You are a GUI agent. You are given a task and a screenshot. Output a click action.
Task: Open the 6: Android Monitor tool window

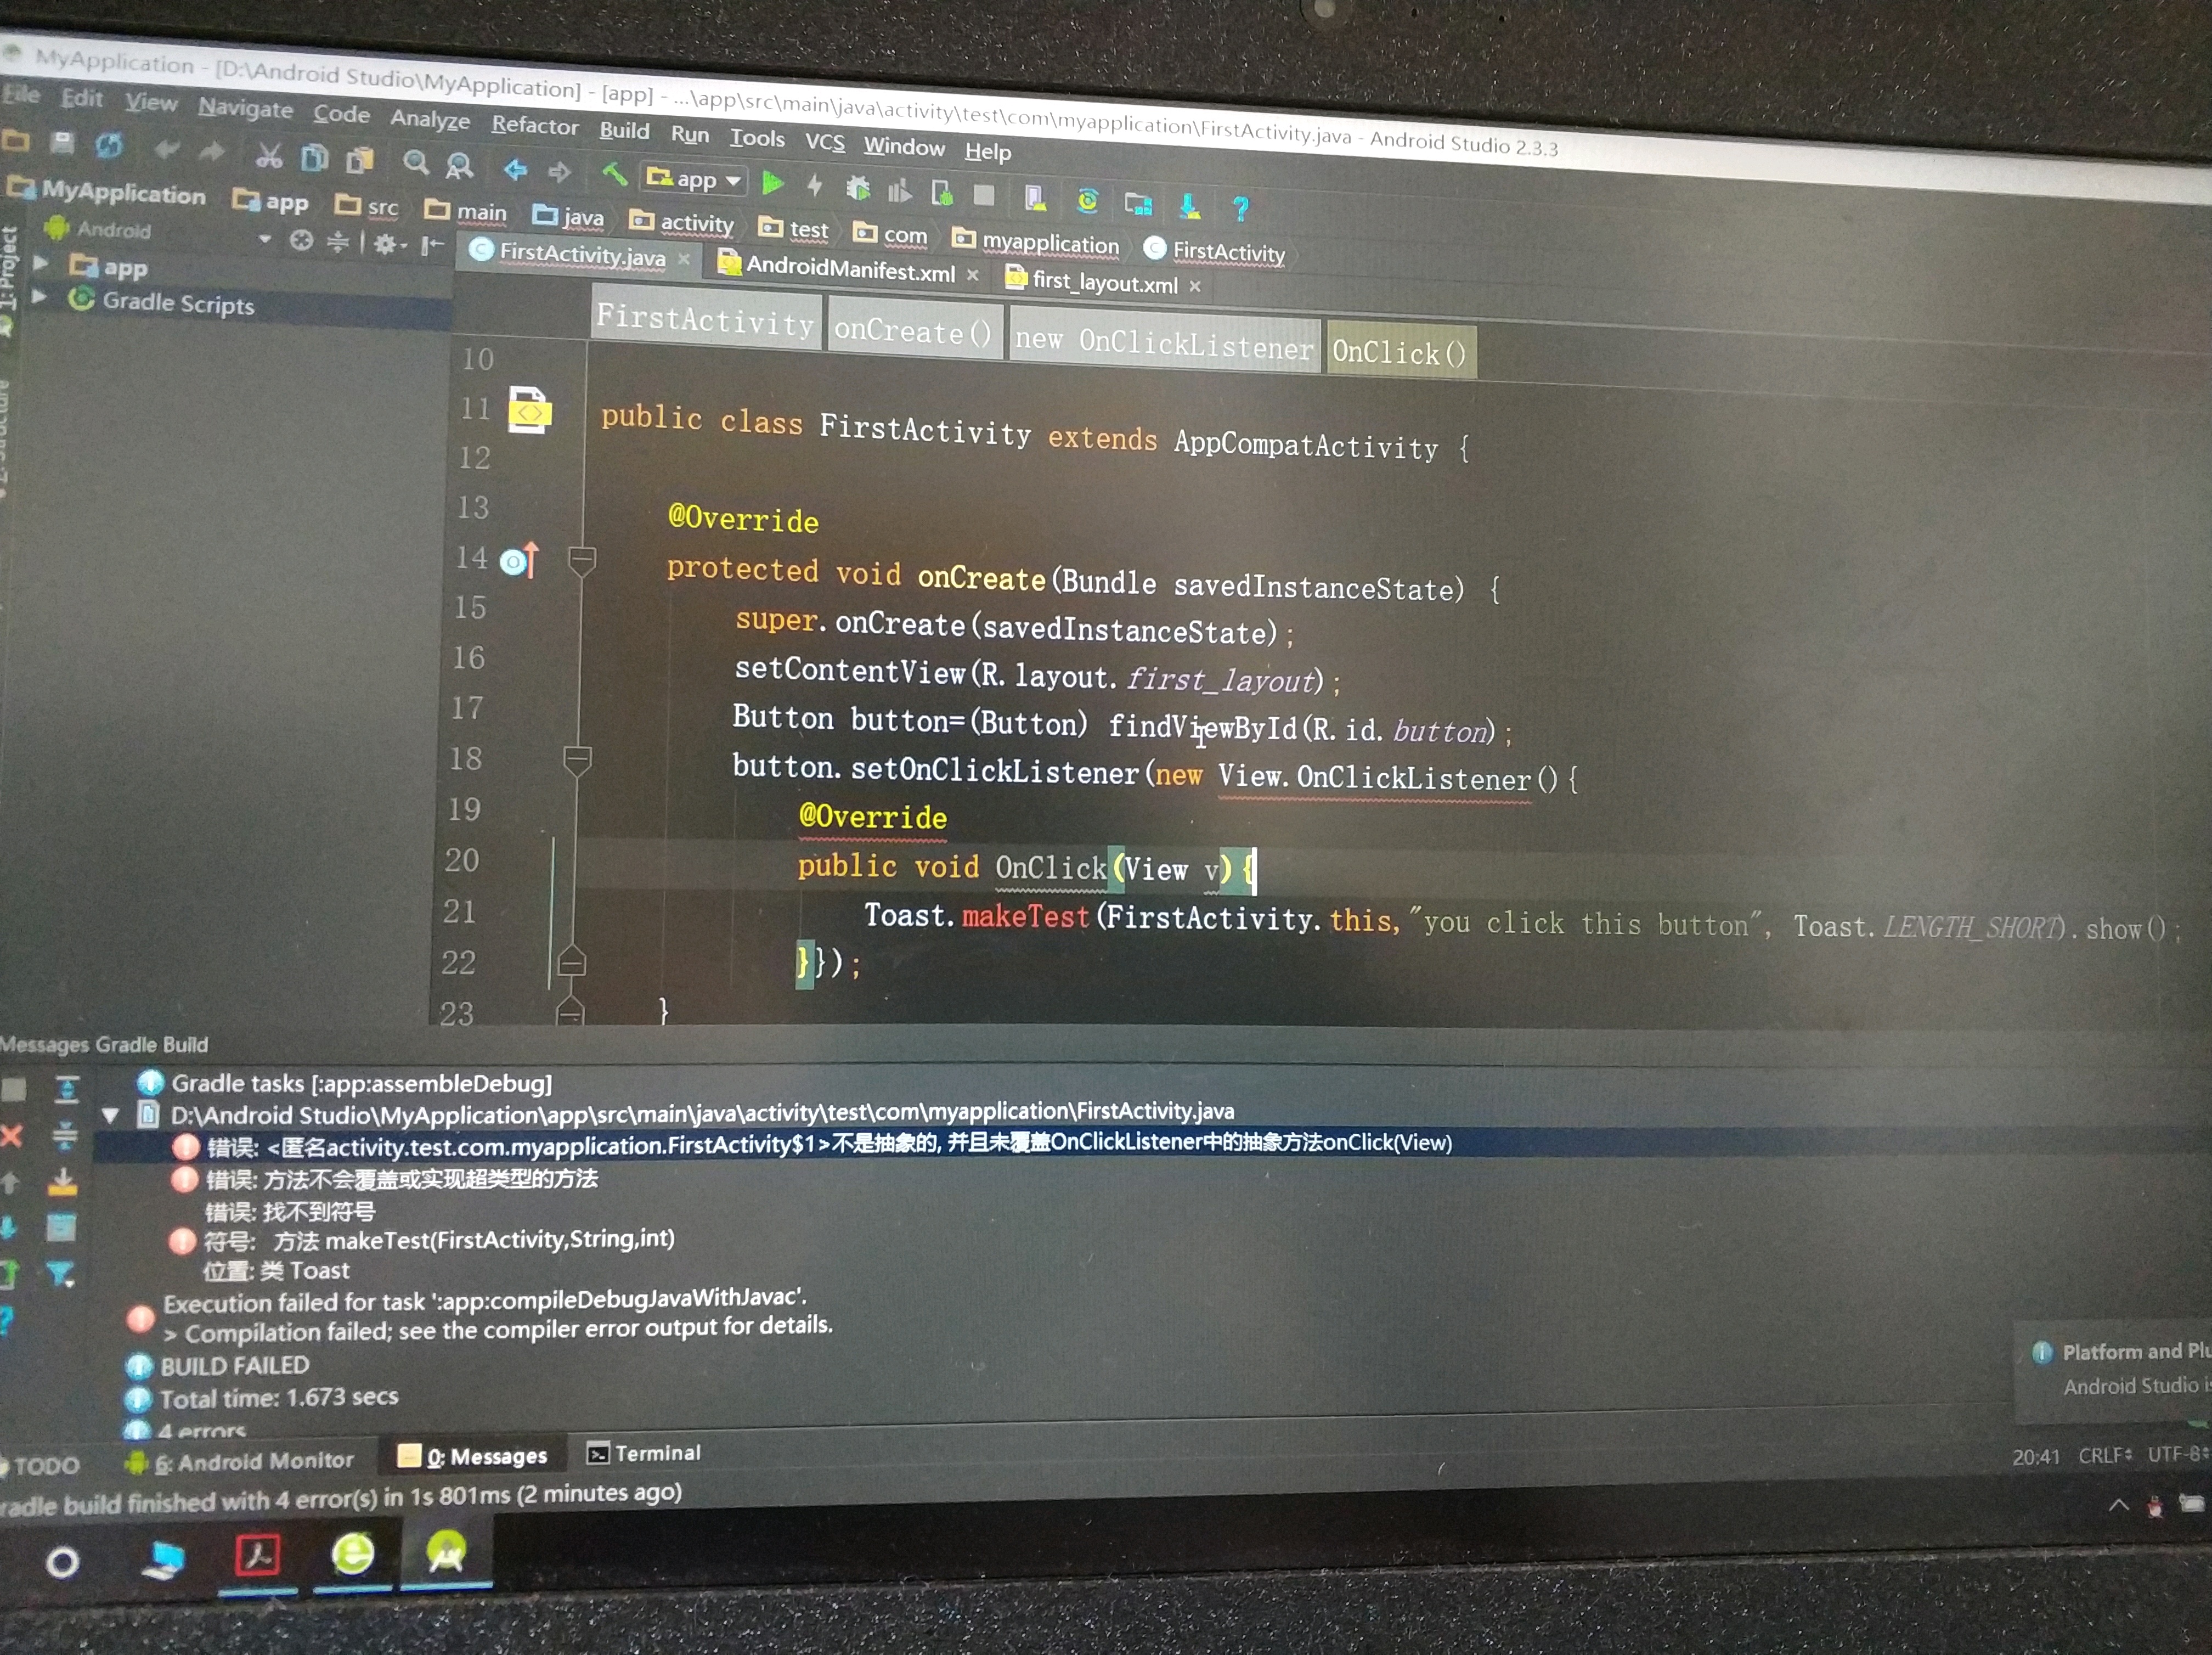tap(253, 1461)
